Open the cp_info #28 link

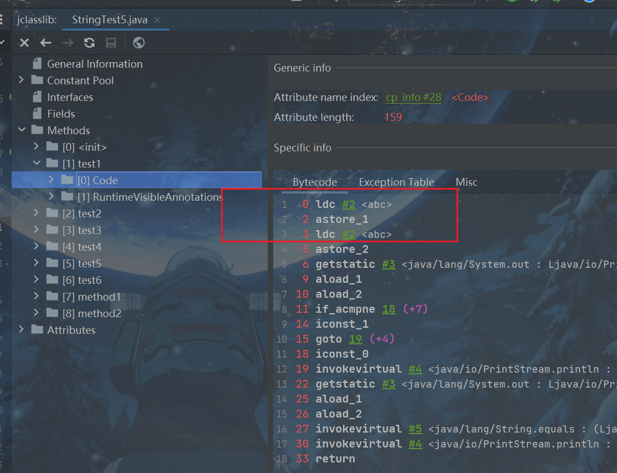[x=413, y=97]
